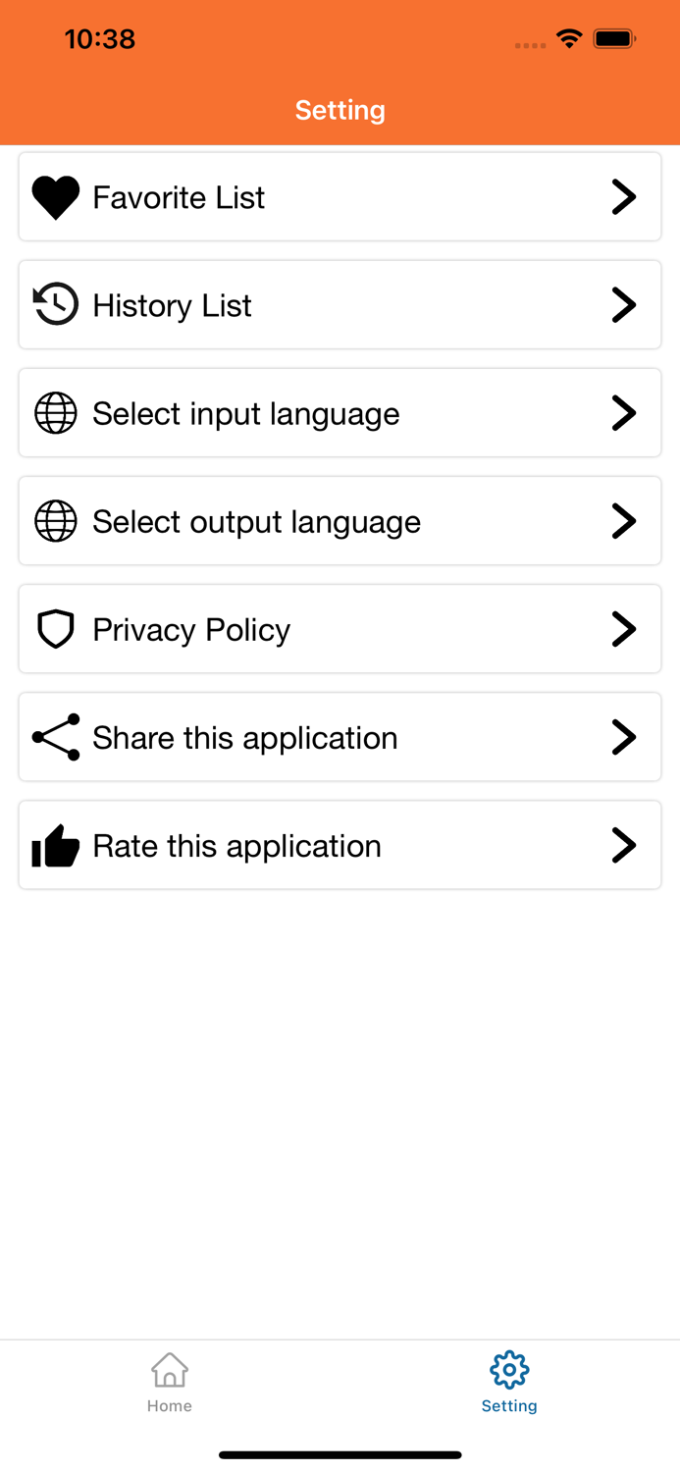Image resolution: width=680 pixels, height=1472 pixels.
Task: Click the history clock icon
Action: point(56,304)
